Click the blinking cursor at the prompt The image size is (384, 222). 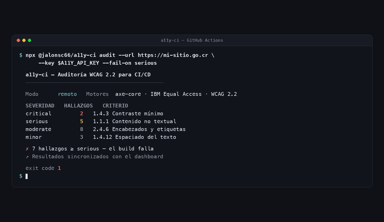(27, 176)
